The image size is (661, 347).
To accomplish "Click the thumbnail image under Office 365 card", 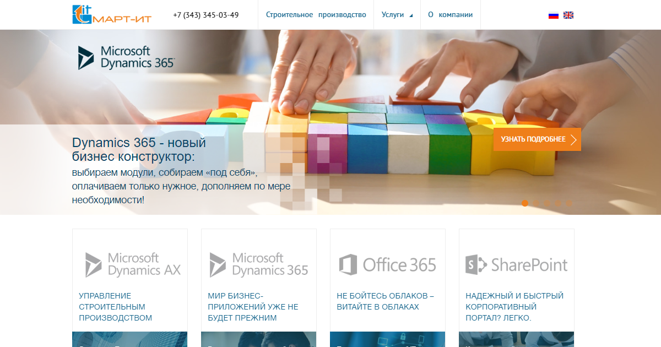I will 388,339.
